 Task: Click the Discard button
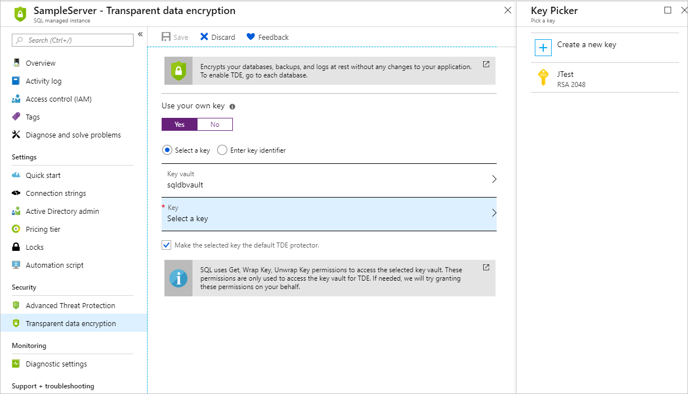pyautogui.click(x=217, y=36)
